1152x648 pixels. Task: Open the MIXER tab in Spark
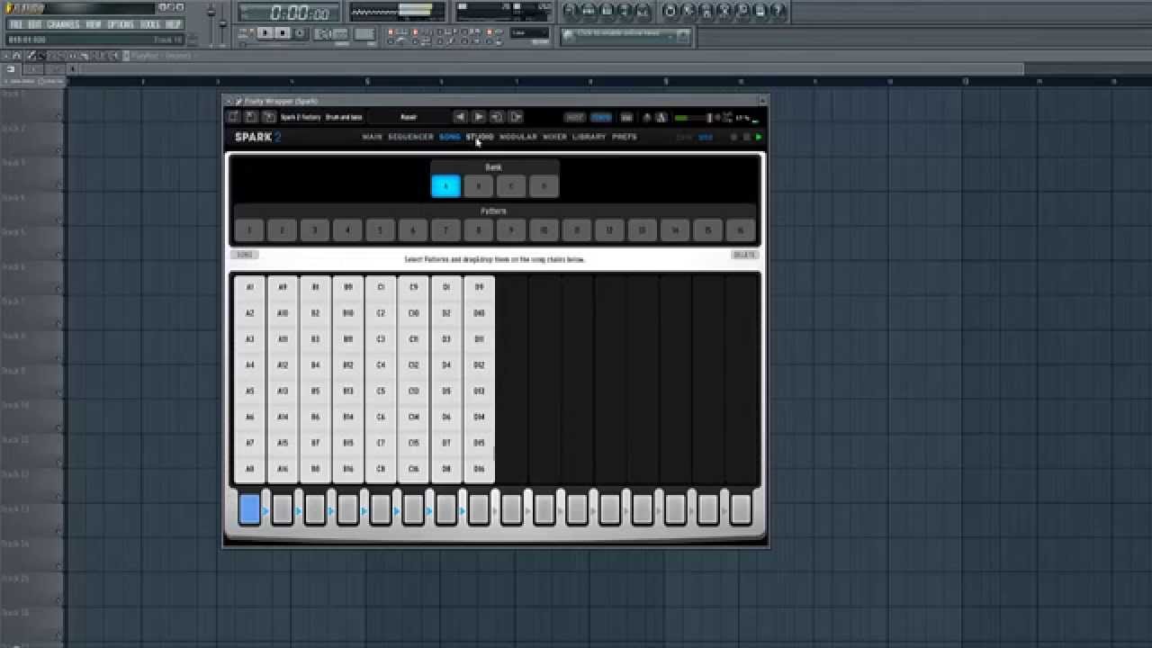[554, 137]
